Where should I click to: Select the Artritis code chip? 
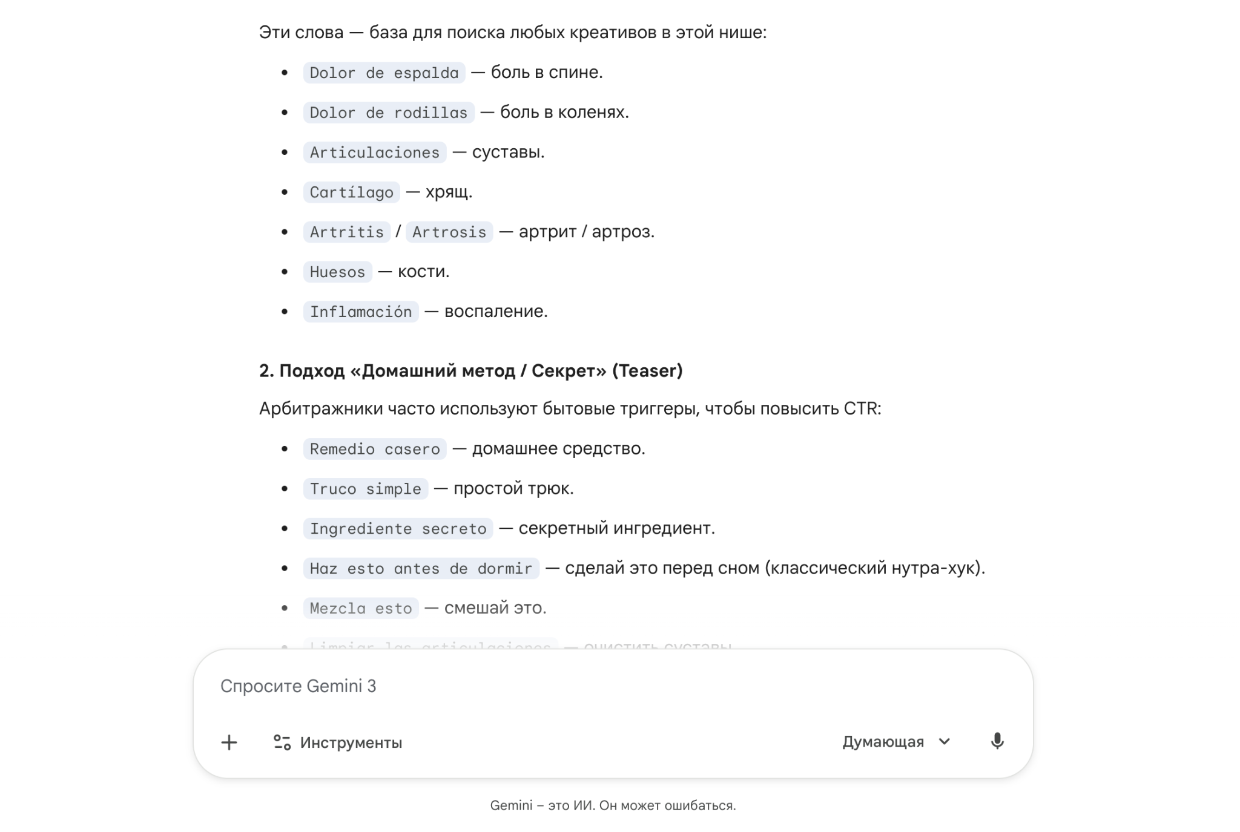point(346,232)
